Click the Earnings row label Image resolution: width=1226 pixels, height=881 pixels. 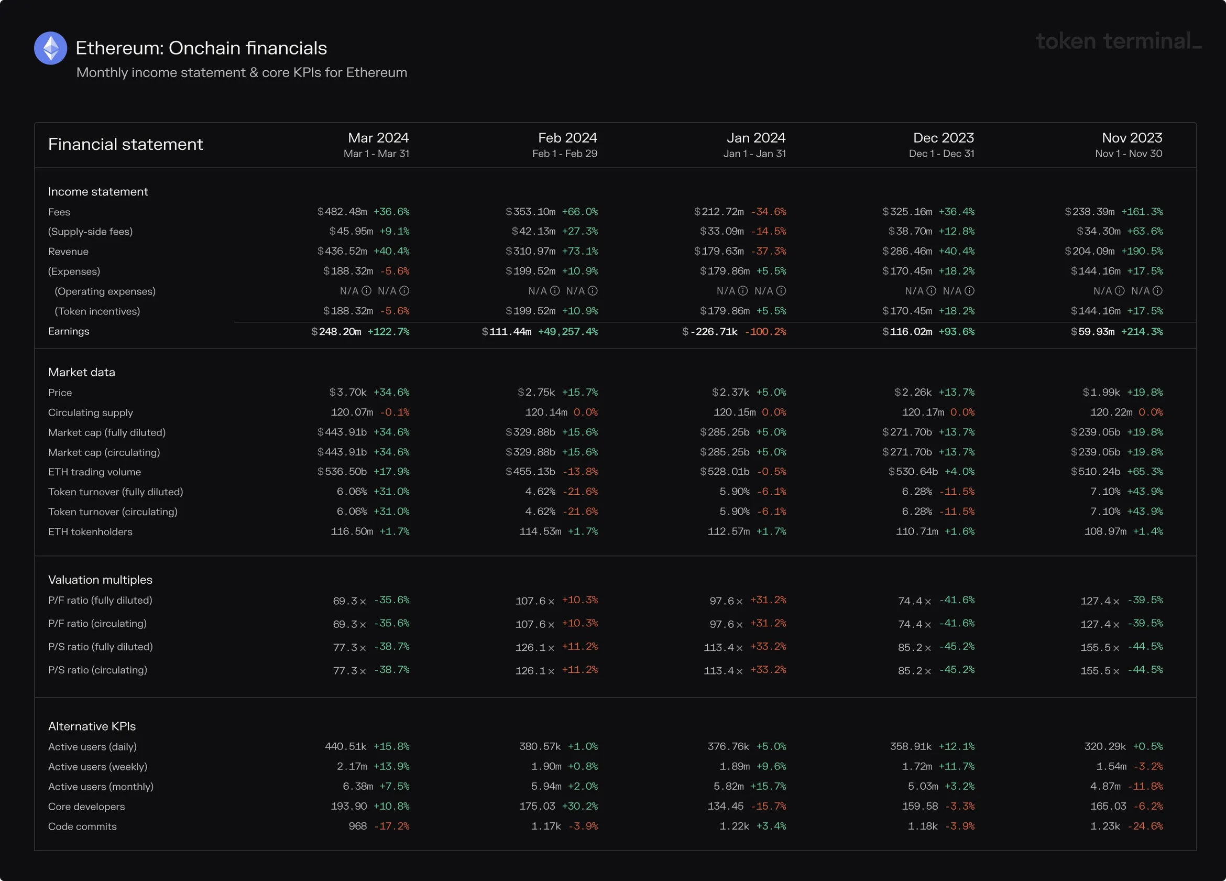69,331
